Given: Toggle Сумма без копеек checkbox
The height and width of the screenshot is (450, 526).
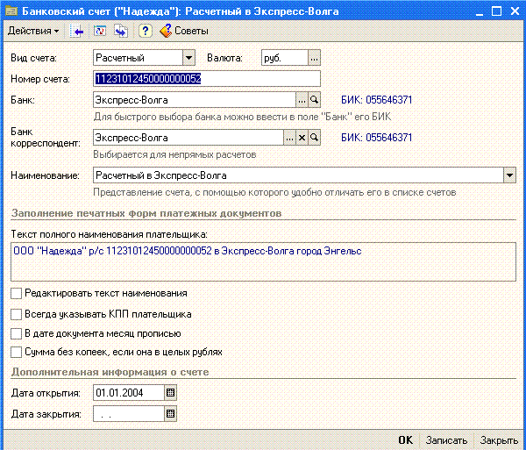Looking at the screenshot, I should click(16, 353).
